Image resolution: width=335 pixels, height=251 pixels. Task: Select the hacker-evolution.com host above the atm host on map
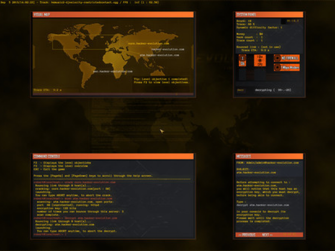(168, 49)
